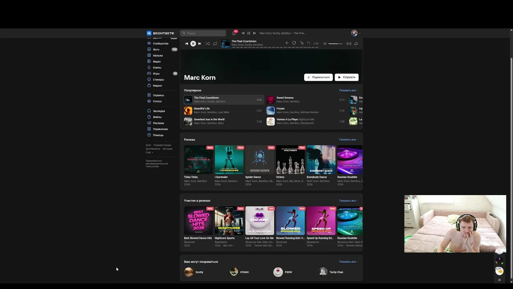Show all in Участие в релизах section

click(348, 201)
